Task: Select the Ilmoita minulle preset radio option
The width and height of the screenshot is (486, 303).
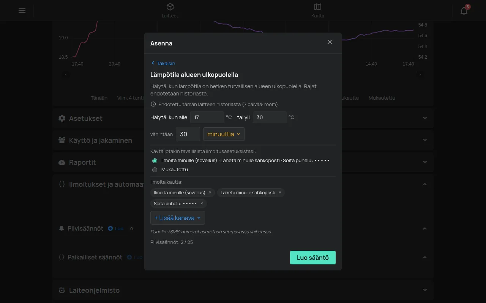Action: tap(155, 161)
